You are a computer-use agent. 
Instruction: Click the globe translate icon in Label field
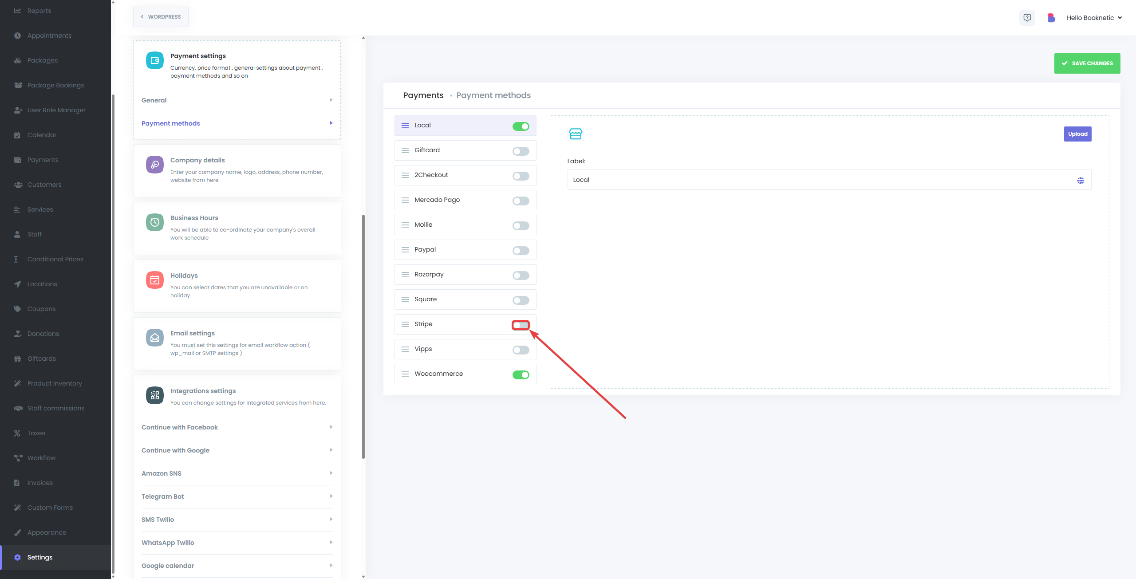pos(1081,180)
